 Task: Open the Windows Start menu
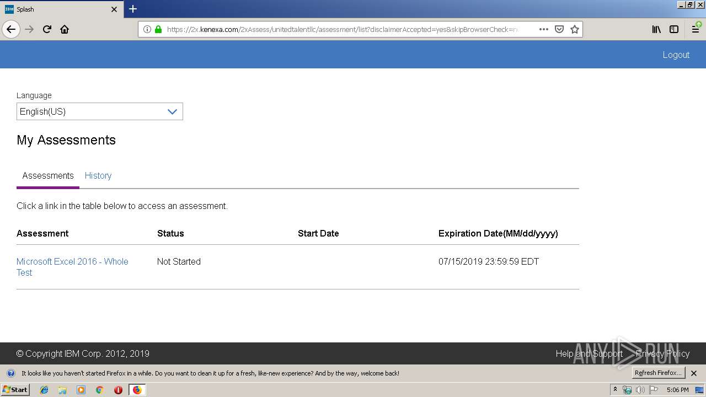coord(15,390)
